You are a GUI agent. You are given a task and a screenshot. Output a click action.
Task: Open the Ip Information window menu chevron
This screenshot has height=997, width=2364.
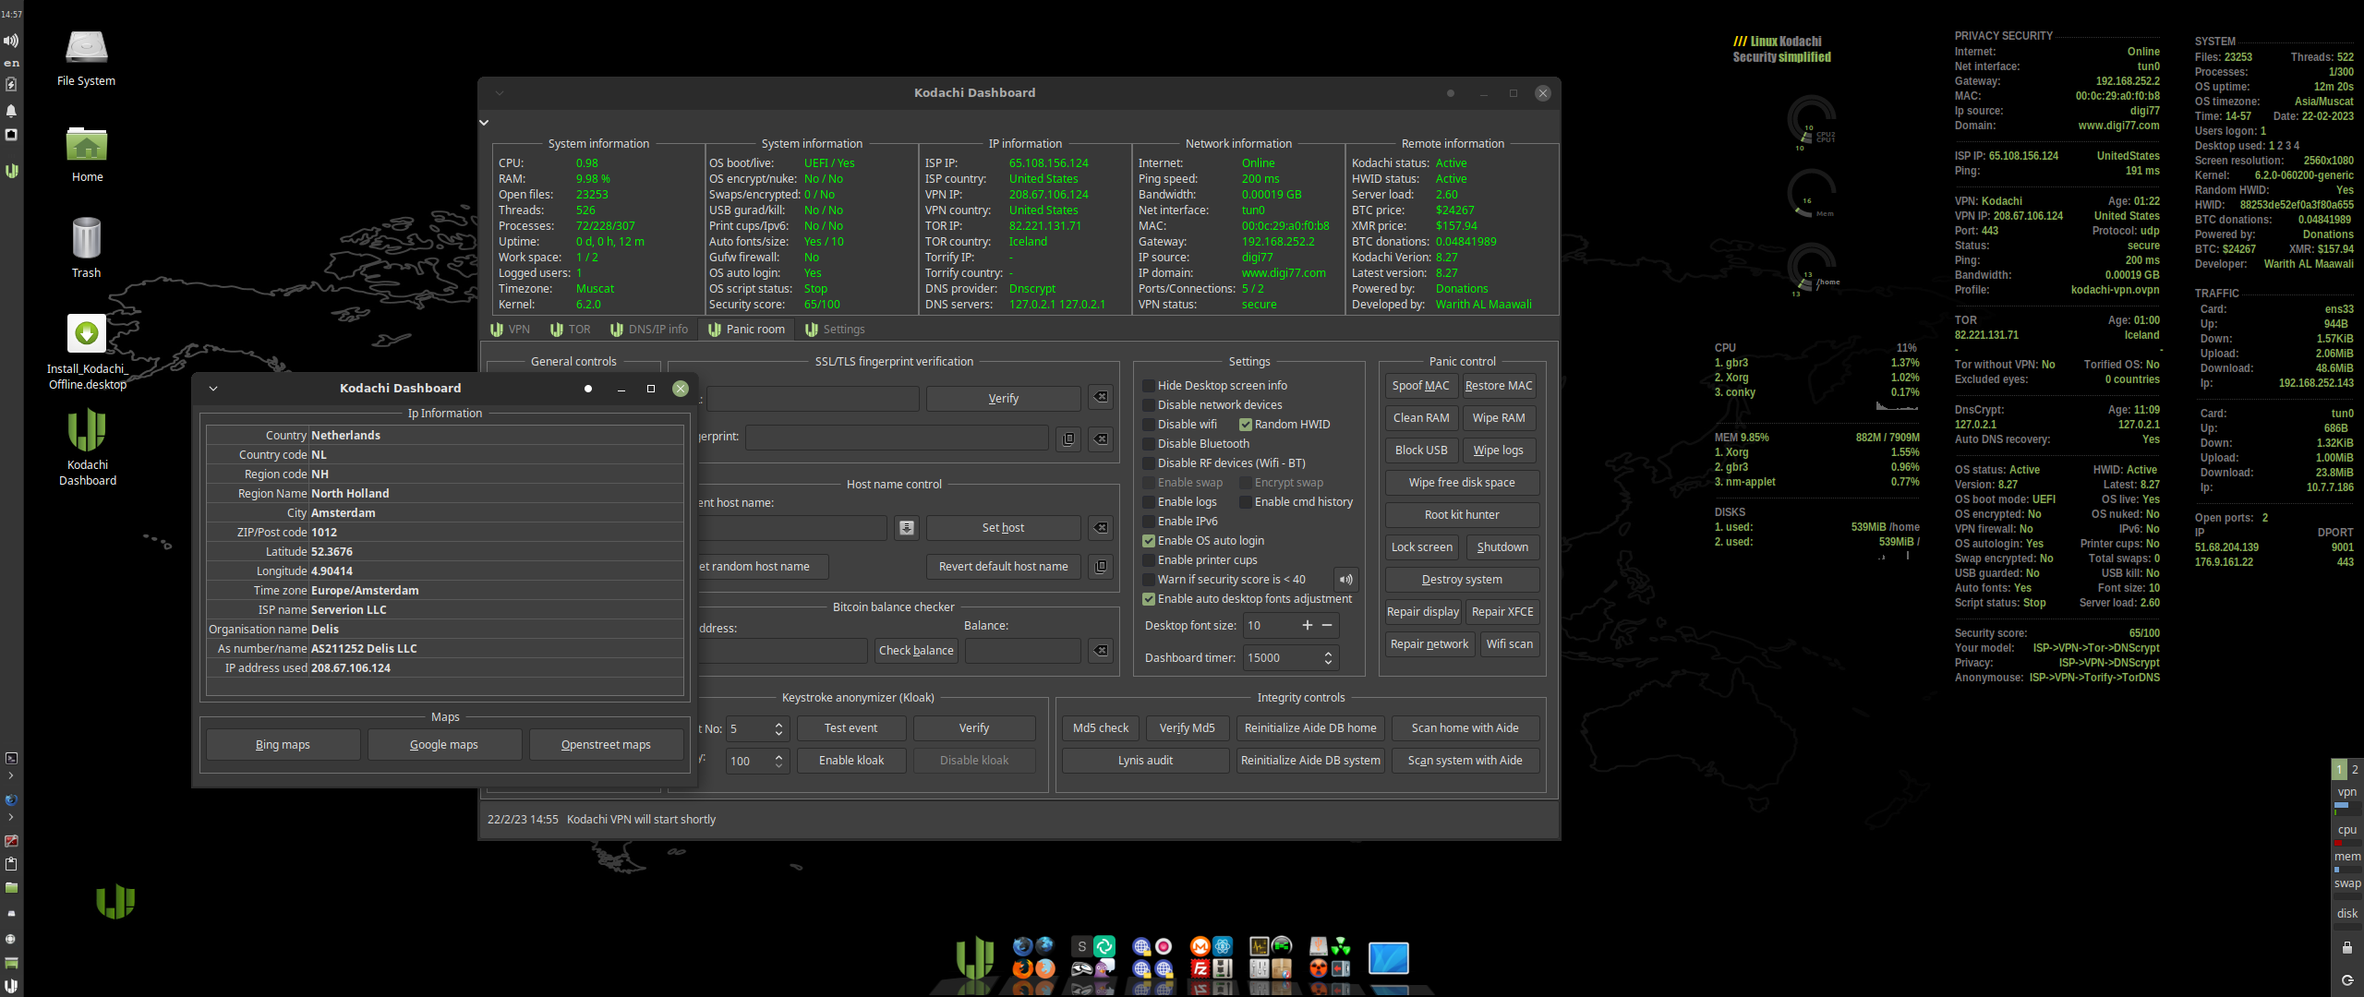pyautogui.click(x=213, y=389)
